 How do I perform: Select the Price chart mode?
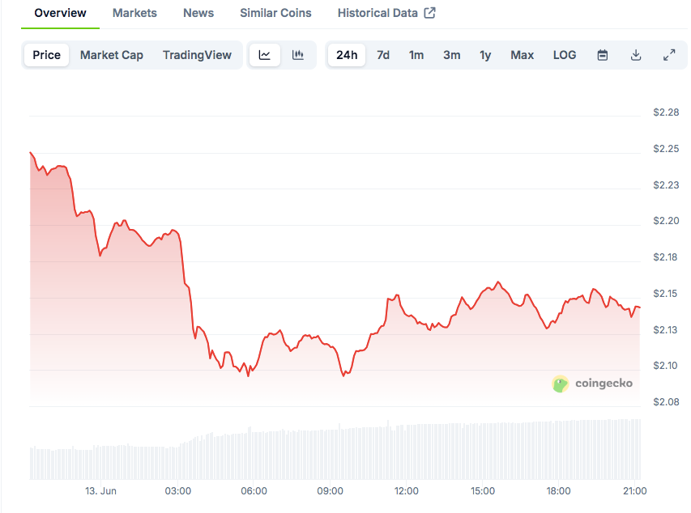[46, 55]
